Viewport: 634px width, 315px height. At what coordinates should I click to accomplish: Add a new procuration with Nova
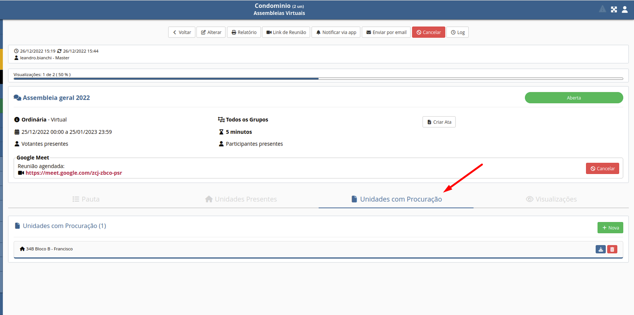click(610, 228)
